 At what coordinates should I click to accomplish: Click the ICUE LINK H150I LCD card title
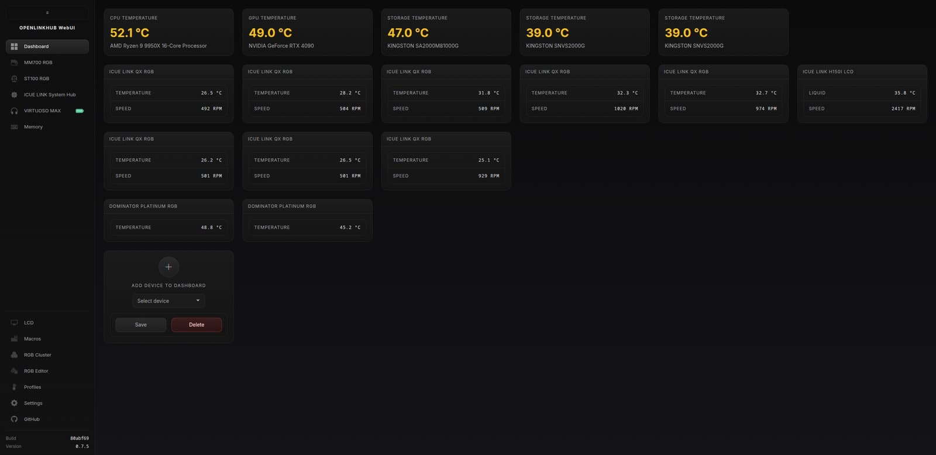coord(828,71)
